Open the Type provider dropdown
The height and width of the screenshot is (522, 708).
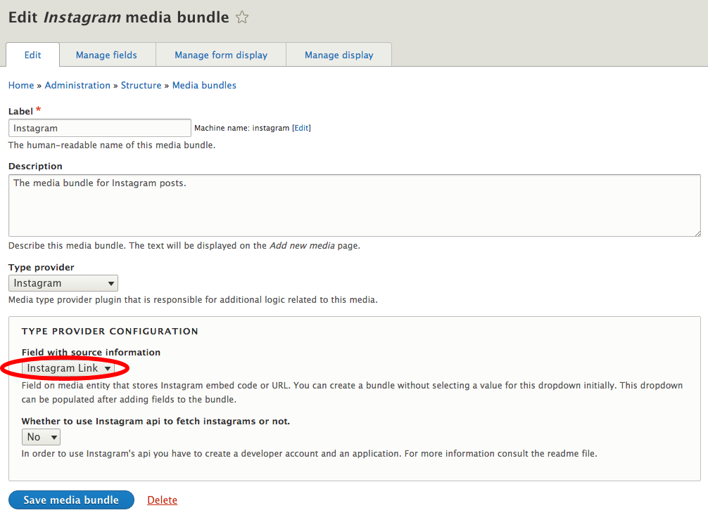click(63, 283)
